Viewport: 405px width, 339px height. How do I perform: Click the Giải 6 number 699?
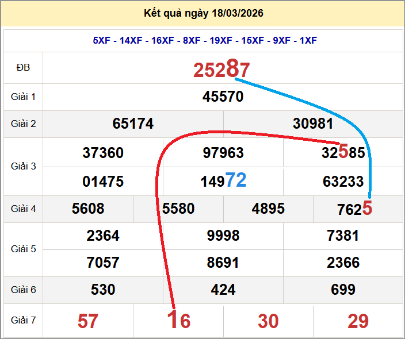(x=343, y=290)
